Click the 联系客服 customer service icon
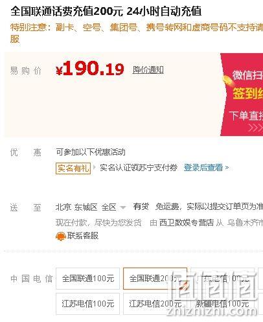The image size is (263, 322). point(61,236)
